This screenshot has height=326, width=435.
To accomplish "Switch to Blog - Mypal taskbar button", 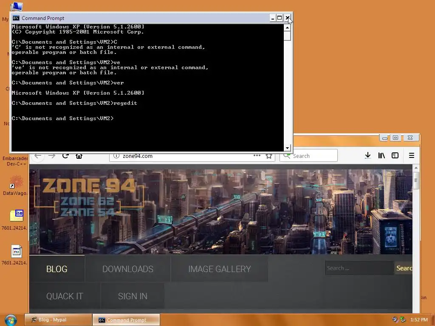I will pos(58,320).
